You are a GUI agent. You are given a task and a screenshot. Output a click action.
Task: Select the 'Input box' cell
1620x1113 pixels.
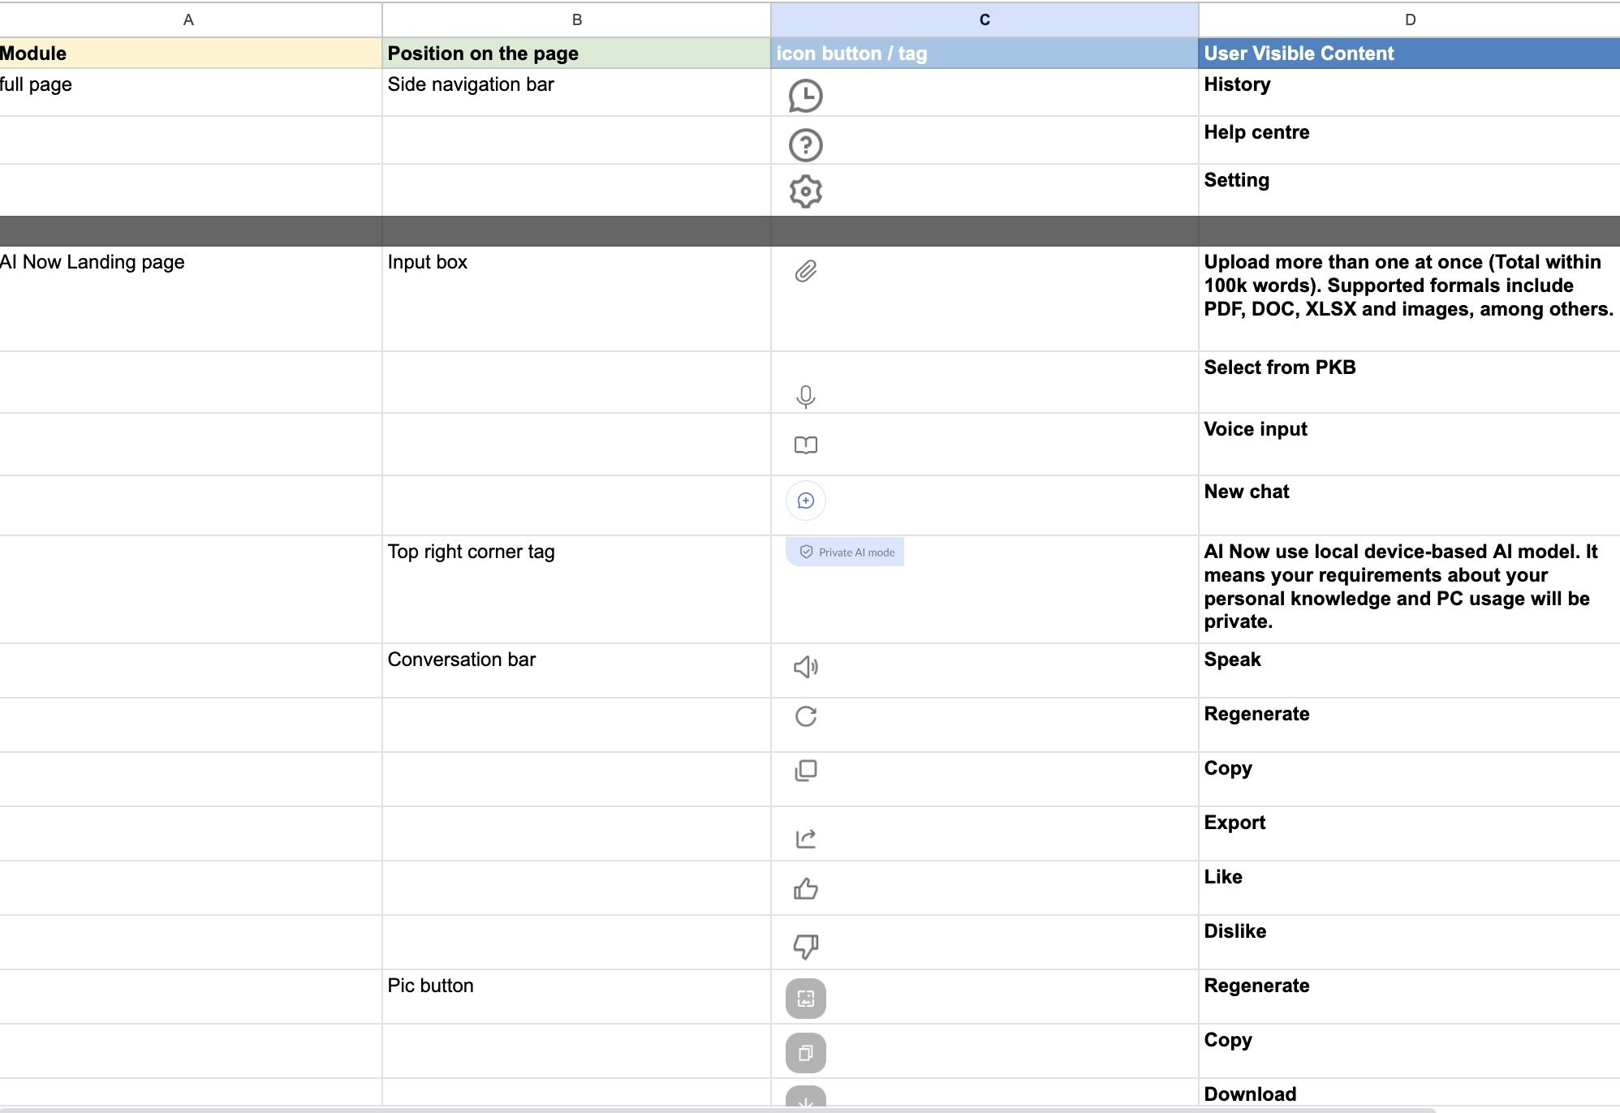pos(576,299)
